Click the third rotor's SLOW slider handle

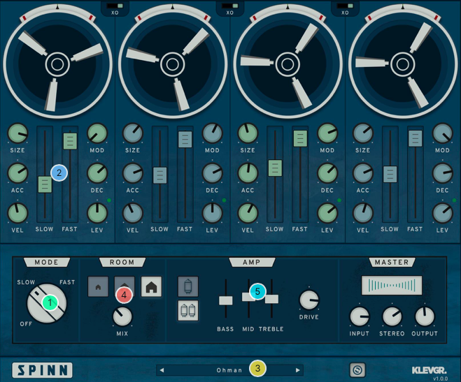click(x=275, y=168)
